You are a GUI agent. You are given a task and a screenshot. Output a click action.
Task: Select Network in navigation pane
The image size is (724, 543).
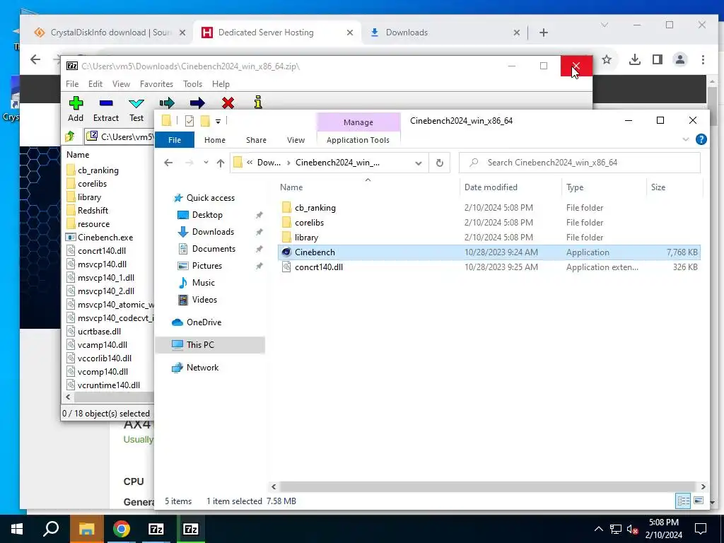pos(202,368)
